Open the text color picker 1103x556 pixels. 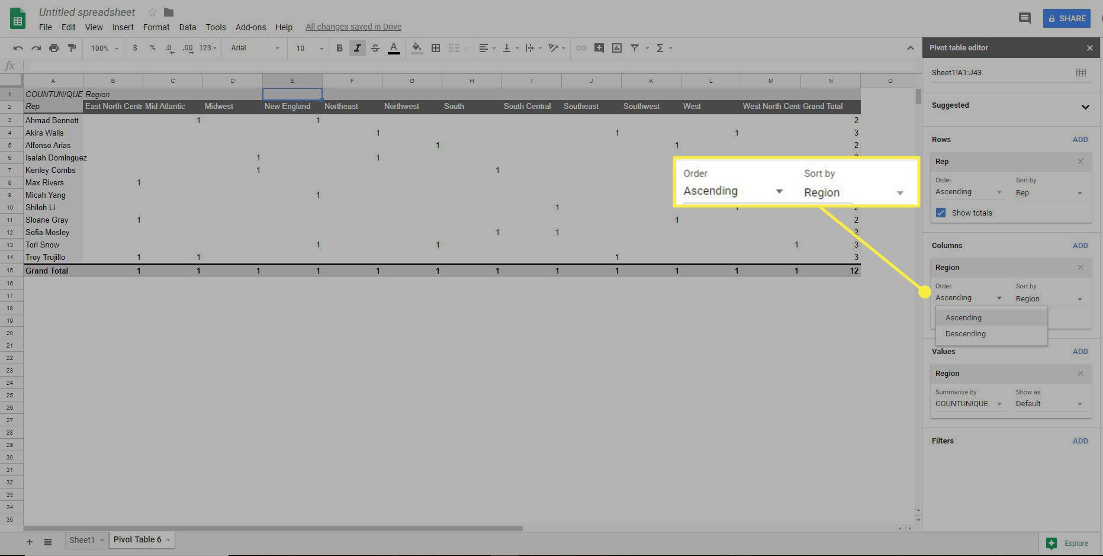394,48
